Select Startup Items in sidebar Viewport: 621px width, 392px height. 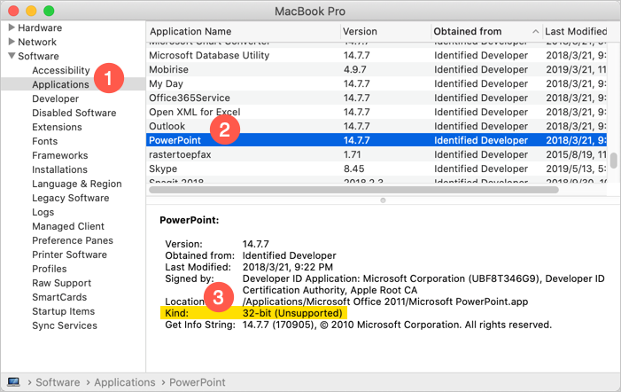point(63,311)
